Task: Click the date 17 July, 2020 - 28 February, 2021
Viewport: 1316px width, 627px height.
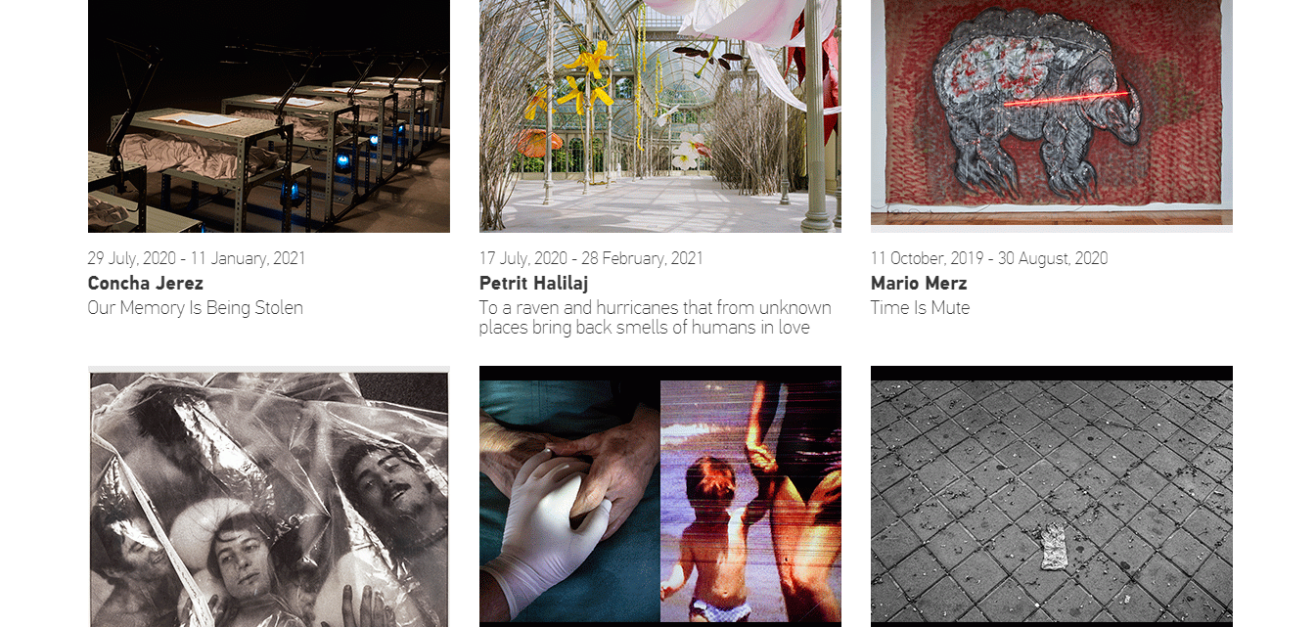Action: tap(591, 259)
